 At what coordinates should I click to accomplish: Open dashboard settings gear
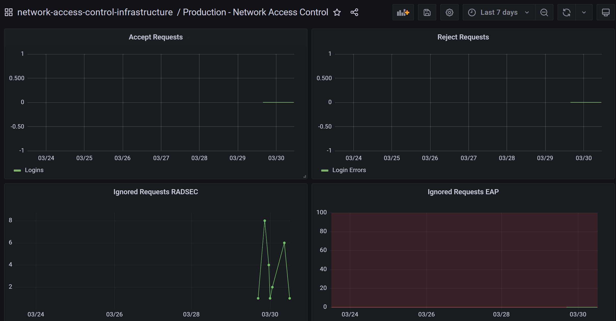[450, 12]
